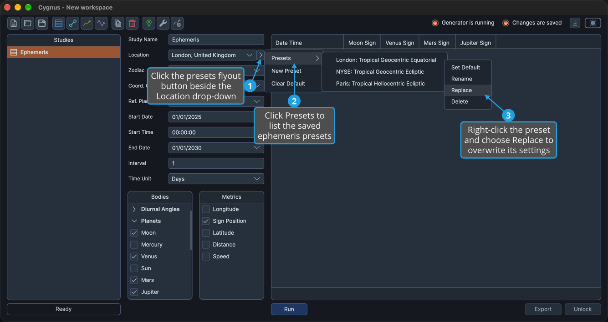The image size is (608, 322).
Task: Click the Date Time column header
Action: click(x=307, y=43)
